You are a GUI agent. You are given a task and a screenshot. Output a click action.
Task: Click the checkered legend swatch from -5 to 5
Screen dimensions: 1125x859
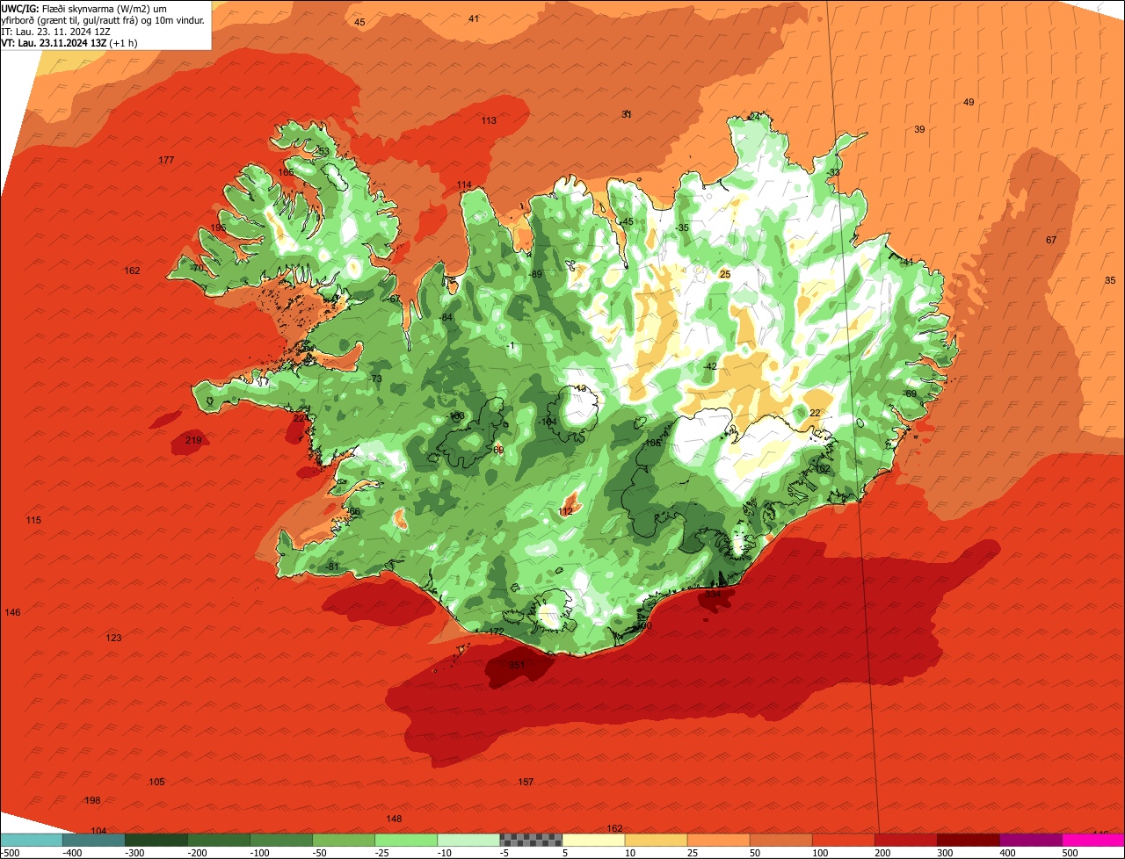531,840
